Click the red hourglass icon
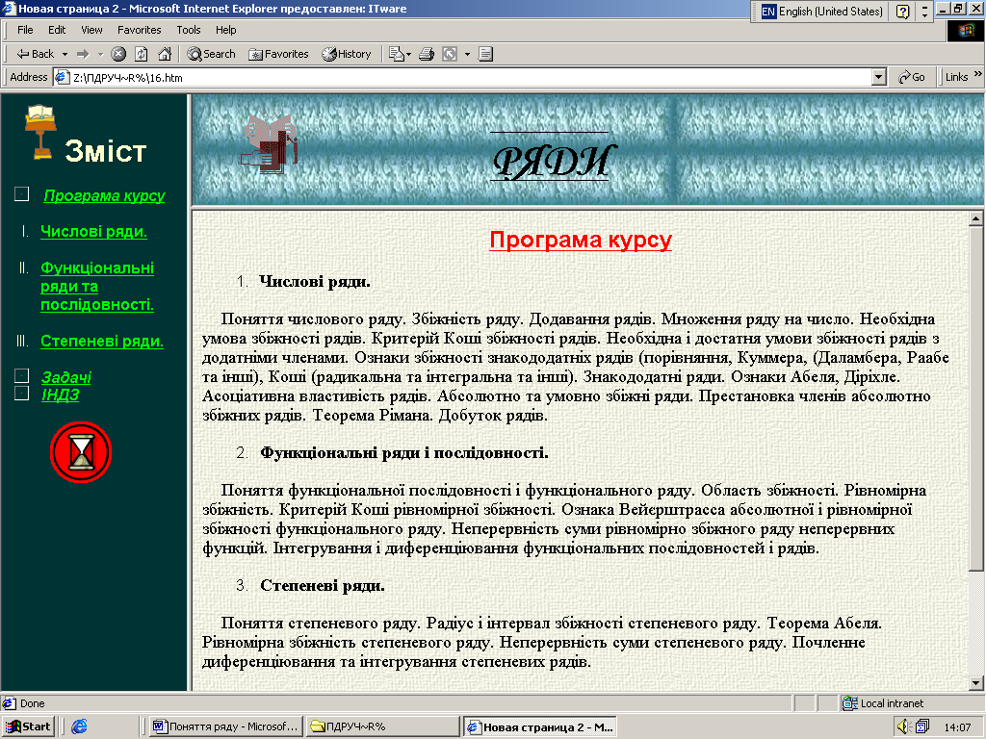The image size is (986, 739). coord(81,452)
